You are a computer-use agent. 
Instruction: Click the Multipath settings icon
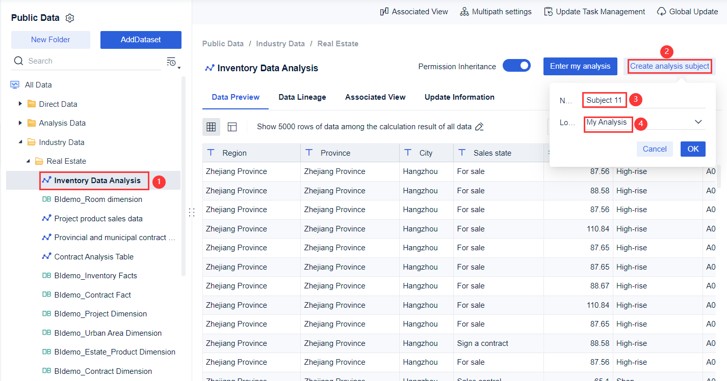point(464,11)
